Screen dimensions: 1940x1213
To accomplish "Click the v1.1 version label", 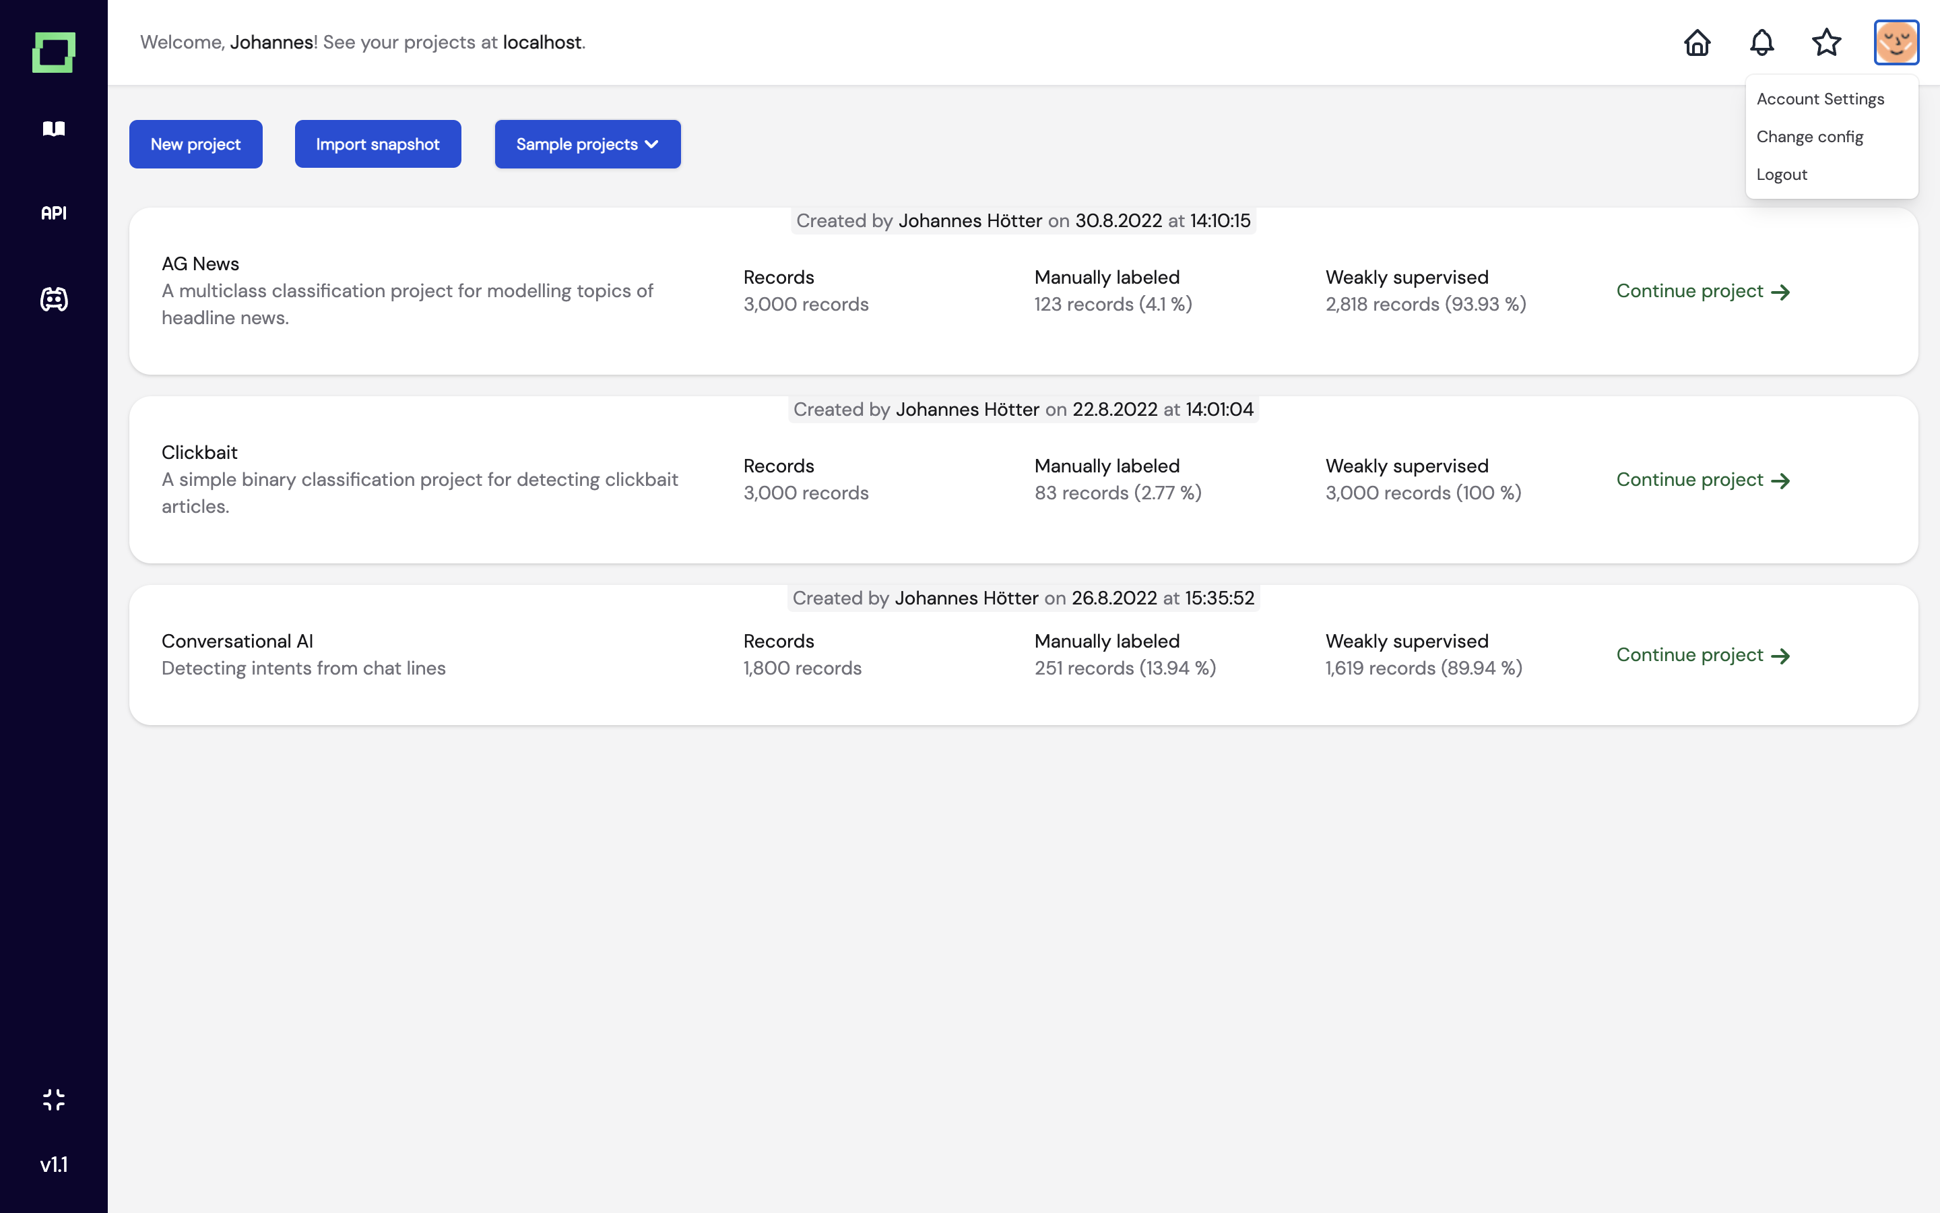I will 54,1164.
